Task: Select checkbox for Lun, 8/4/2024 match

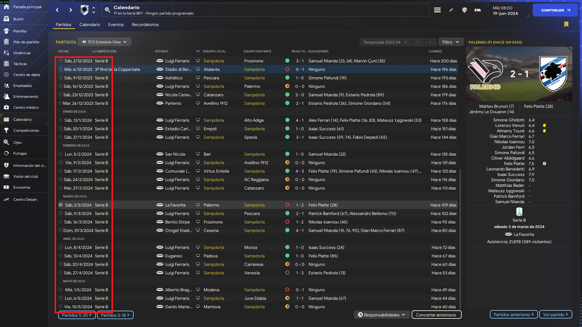Action: [x=60, y=248]
